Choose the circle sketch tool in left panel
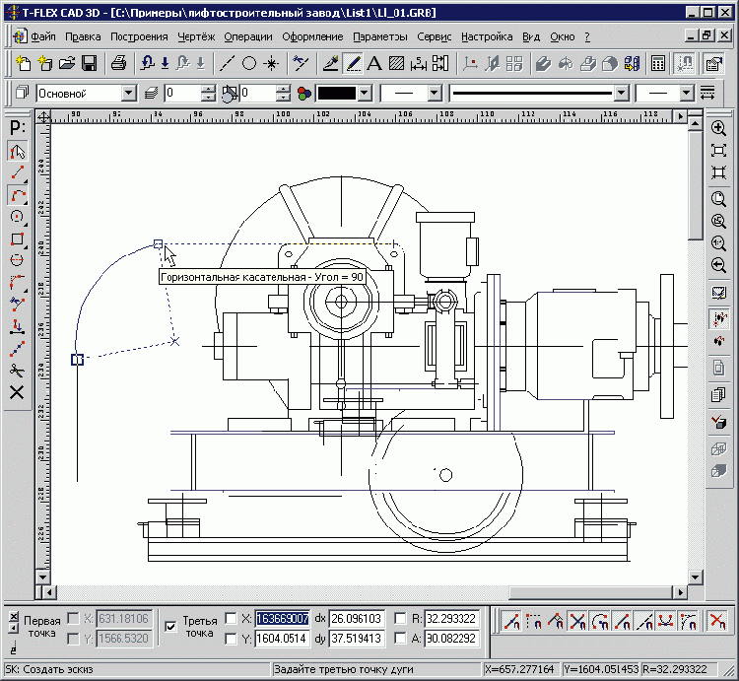Viewport: 739px width, 681px height. 17,217
